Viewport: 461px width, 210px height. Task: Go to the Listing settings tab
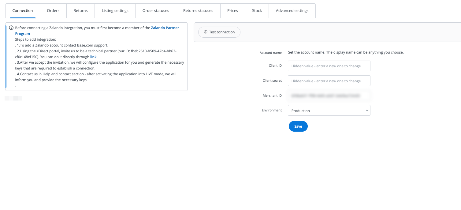pos(115,11)
